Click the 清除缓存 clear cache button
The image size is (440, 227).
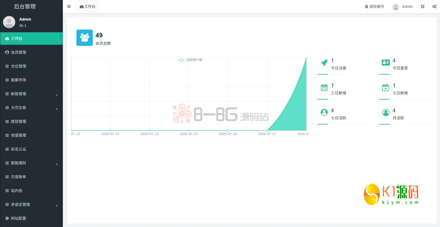[x=375, y=7]
